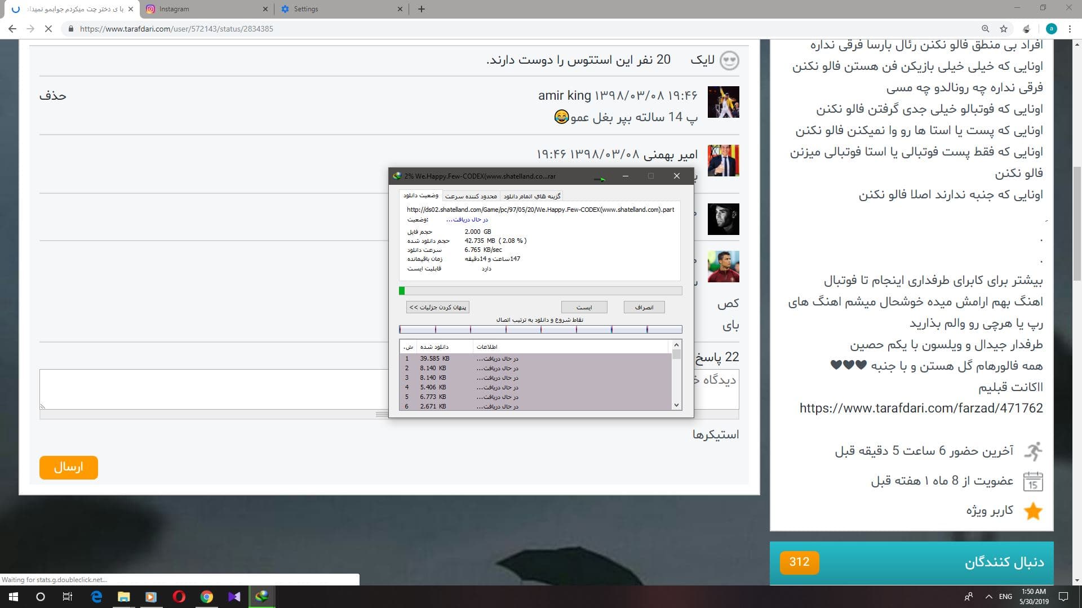This screenshot has width=1082, height=608.
Task: Open the Ronaldo avatar in comments
Action: [723, 267]
